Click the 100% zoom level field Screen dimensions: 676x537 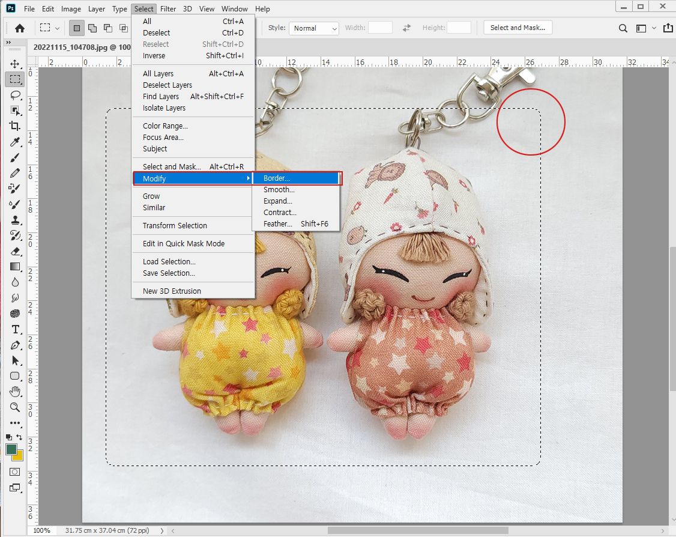coord(42,530)
